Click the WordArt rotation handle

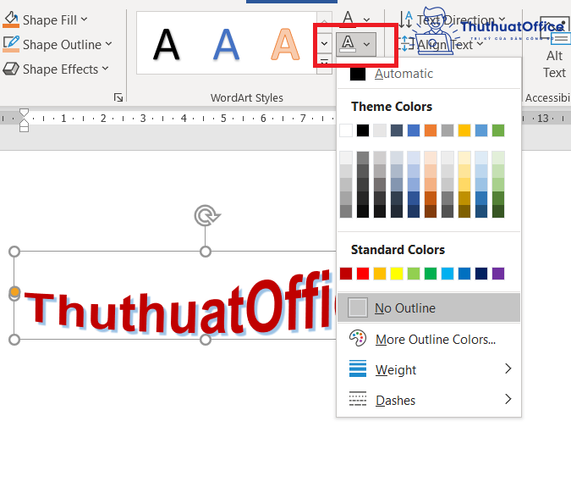(206, 215)
